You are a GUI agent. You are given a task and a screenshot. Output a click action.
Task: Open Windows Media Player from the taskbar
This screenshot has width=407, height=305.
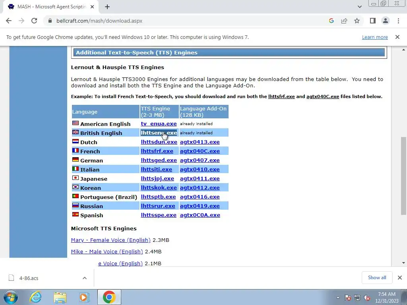pyautogui.click(x=84, y=297)
